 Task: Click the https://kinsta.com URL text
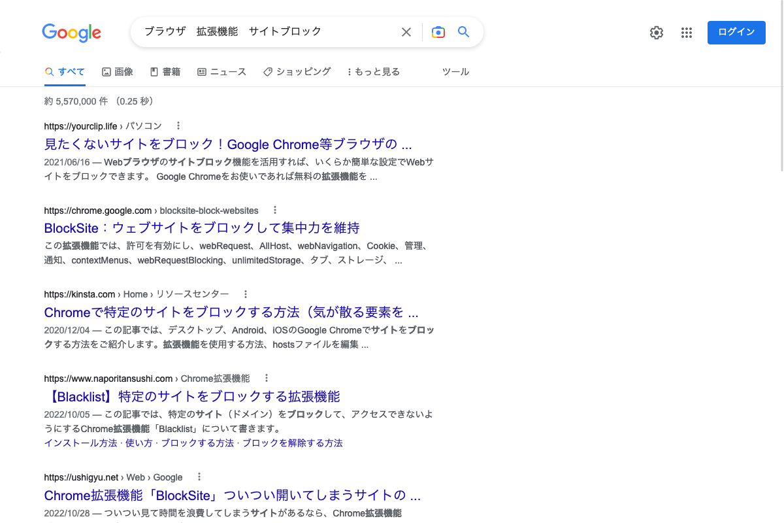click(80, 294)
